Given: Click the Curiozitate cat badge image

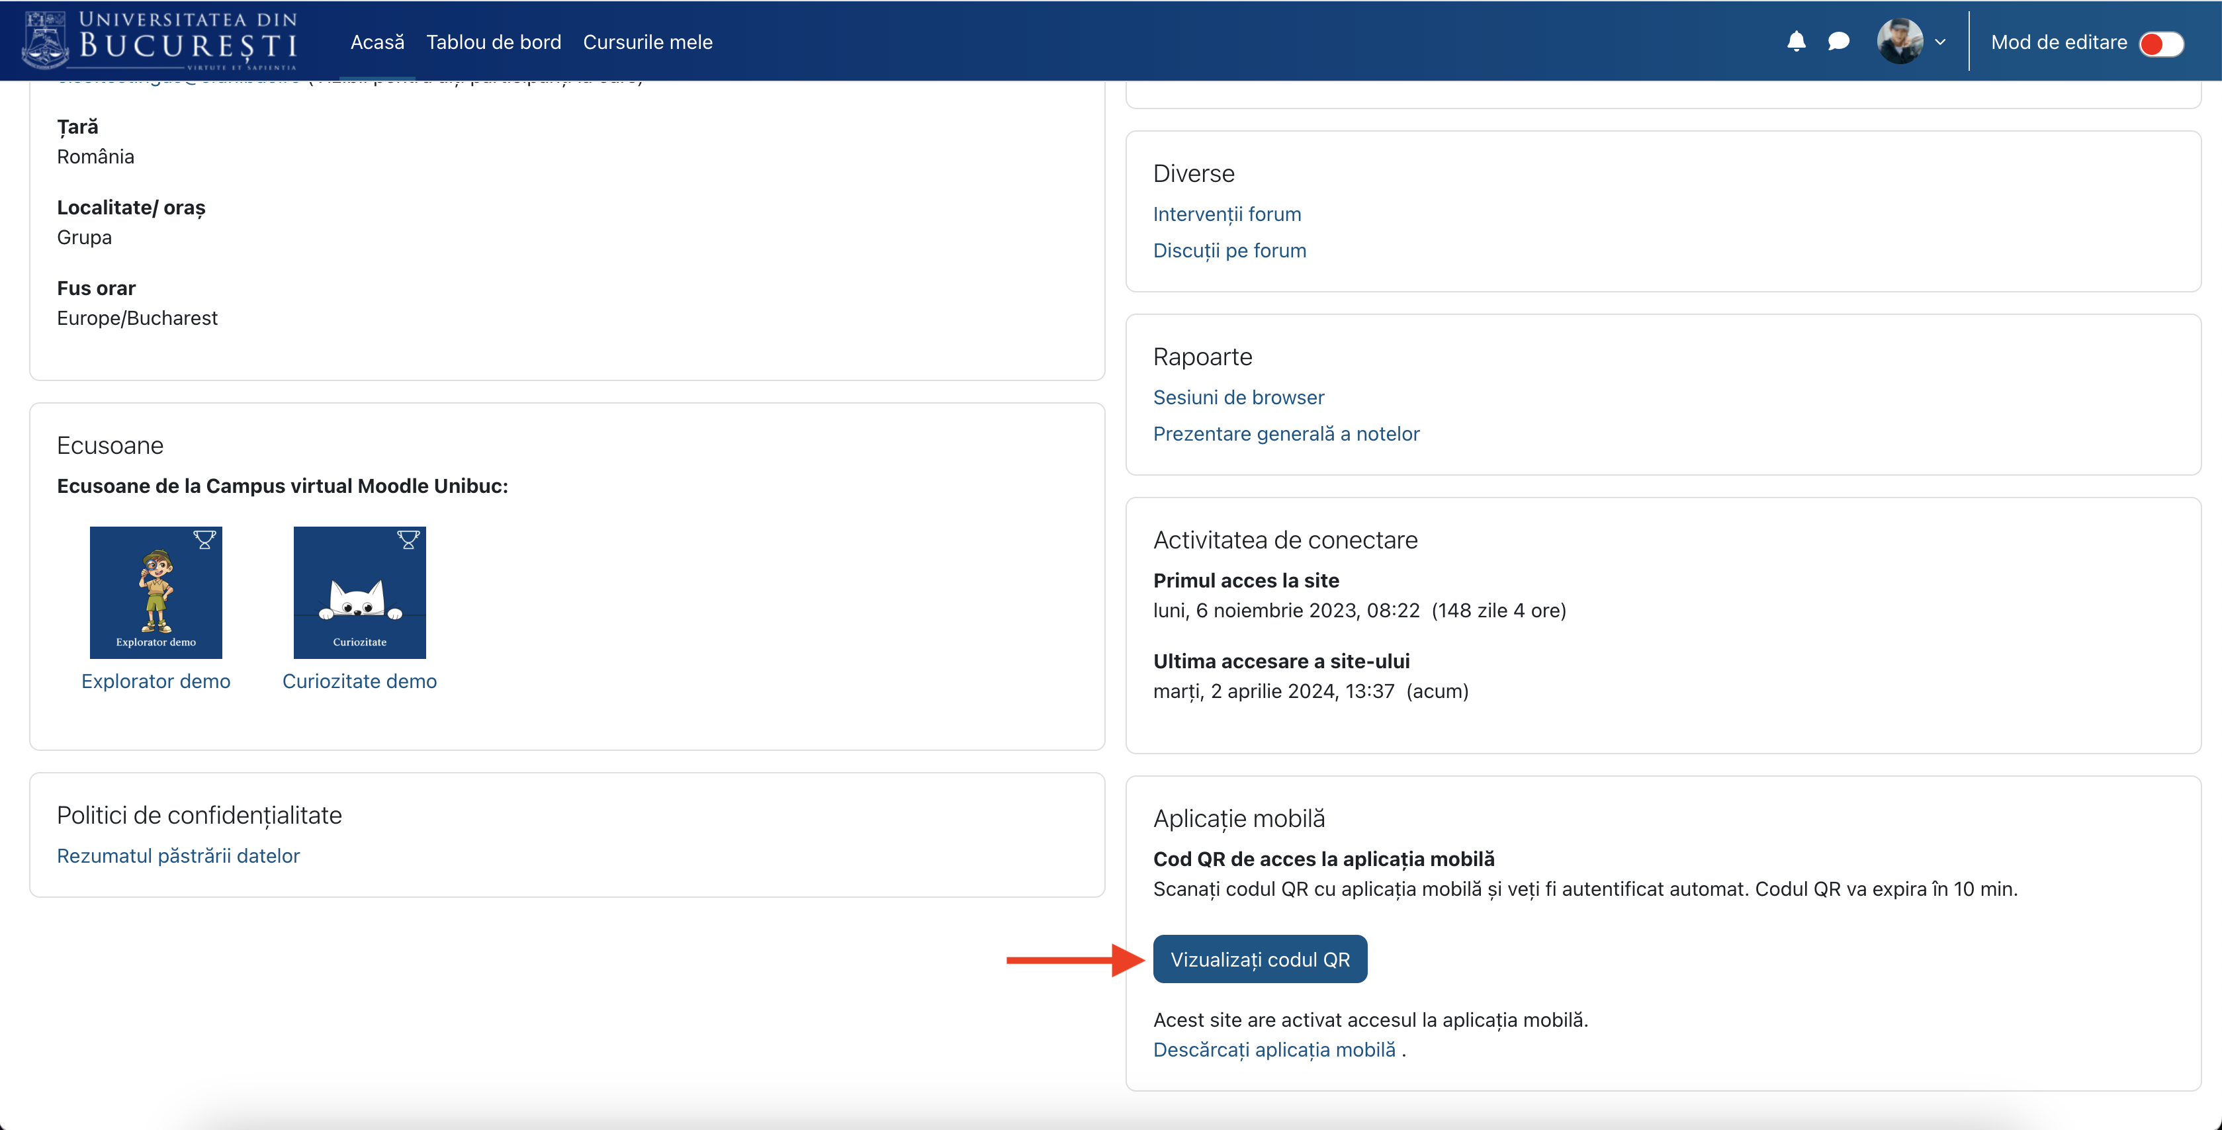Looking at the screenshot, I should 360,593.
